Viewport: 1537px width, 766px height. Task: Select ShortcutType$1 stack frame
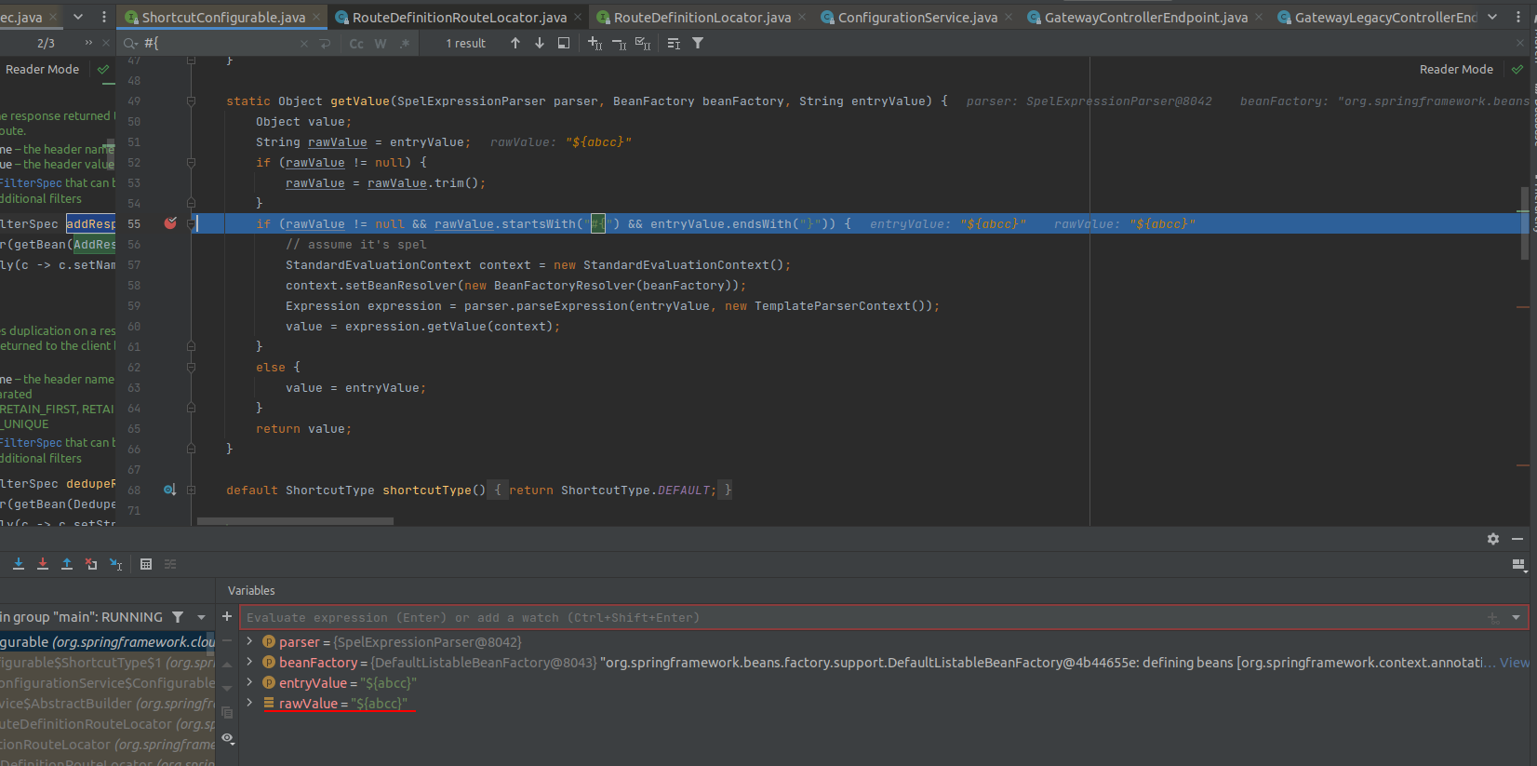click(107, 663)
